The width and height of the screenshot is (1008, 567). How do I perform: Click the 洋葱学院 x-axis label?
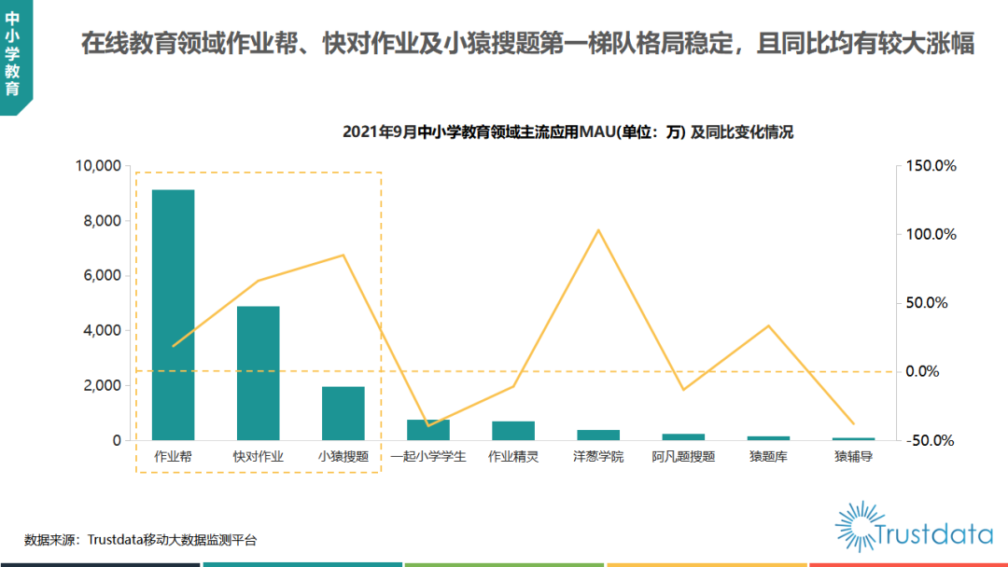pyautogui.click(x=598, y=457)
